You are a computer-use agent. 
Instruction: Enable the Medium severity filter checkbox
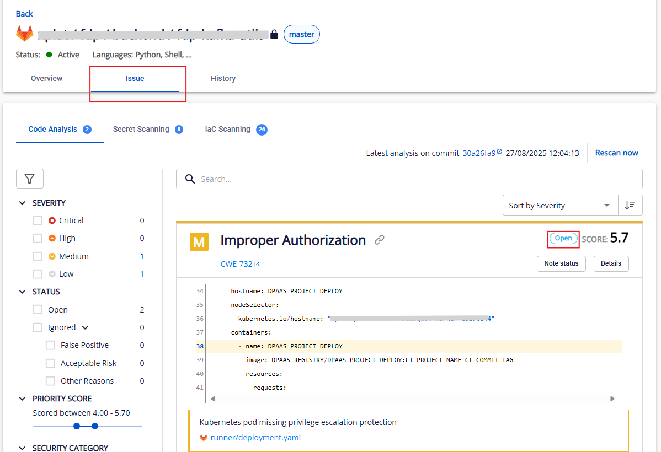tap(38, 256)
